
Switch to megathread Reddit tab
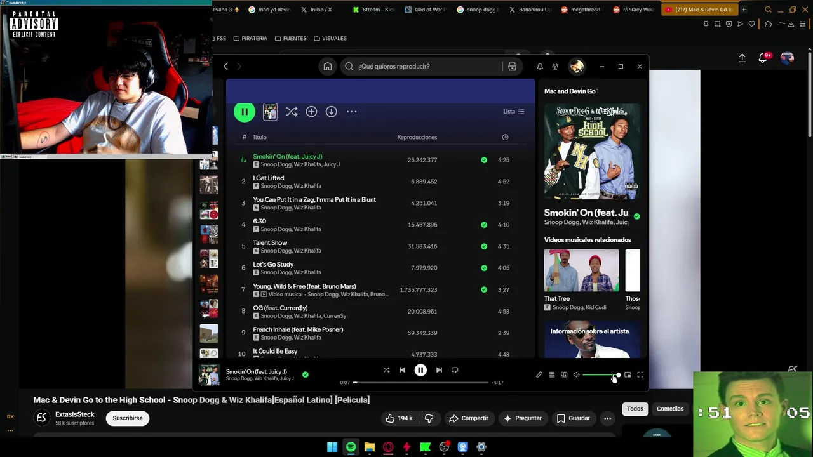pos(581,10)
